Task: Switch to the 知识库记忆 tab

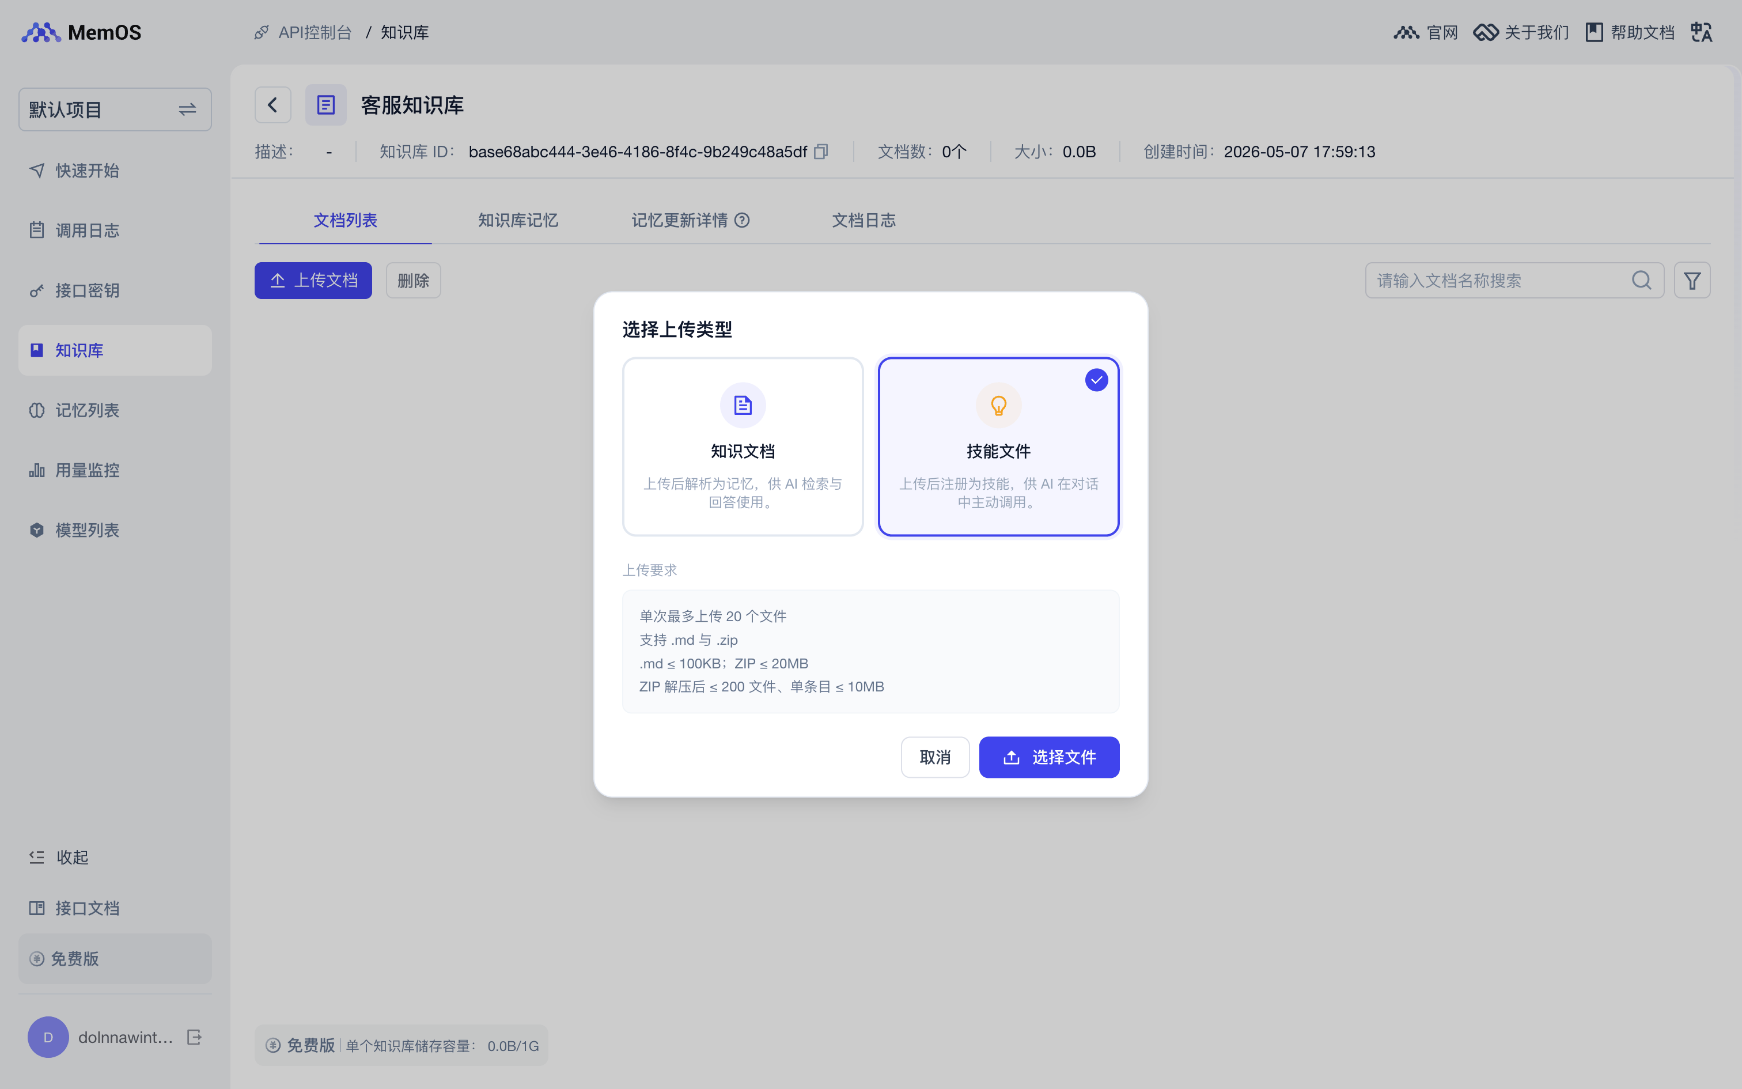Action: [x=518, y=220]
